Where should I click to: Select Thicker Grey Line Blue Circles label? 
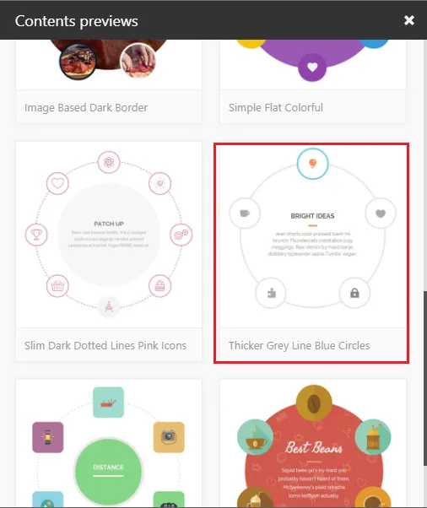tap(299, 345)
